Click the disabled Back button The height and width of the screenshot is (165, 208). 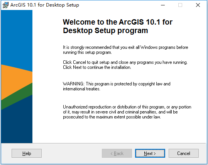[117, 153]
